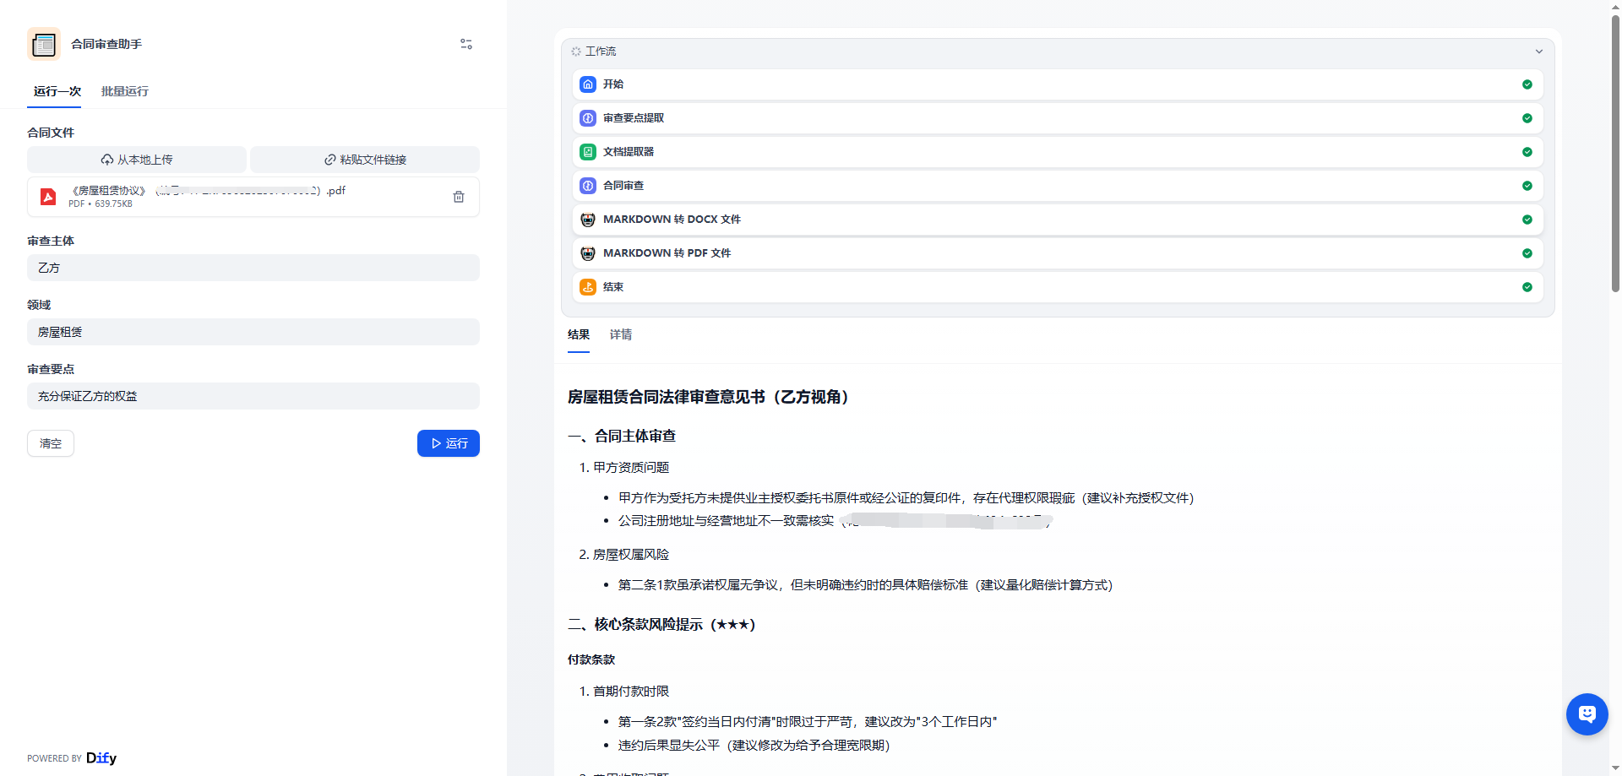
Task: Click the 审查主体 input field containing 乙方
Action: tap(253, 268)
